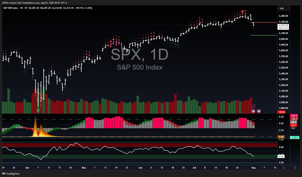
Task: Click 'Aug' on the time axis
Action: click(253, 167)
